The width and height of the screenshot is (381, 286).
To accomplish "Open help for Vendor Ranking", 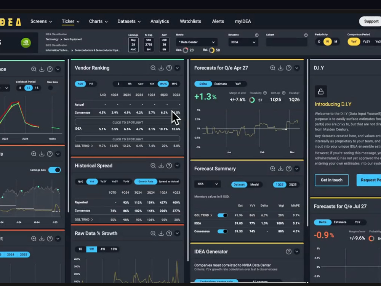I will tap(169, 68).
